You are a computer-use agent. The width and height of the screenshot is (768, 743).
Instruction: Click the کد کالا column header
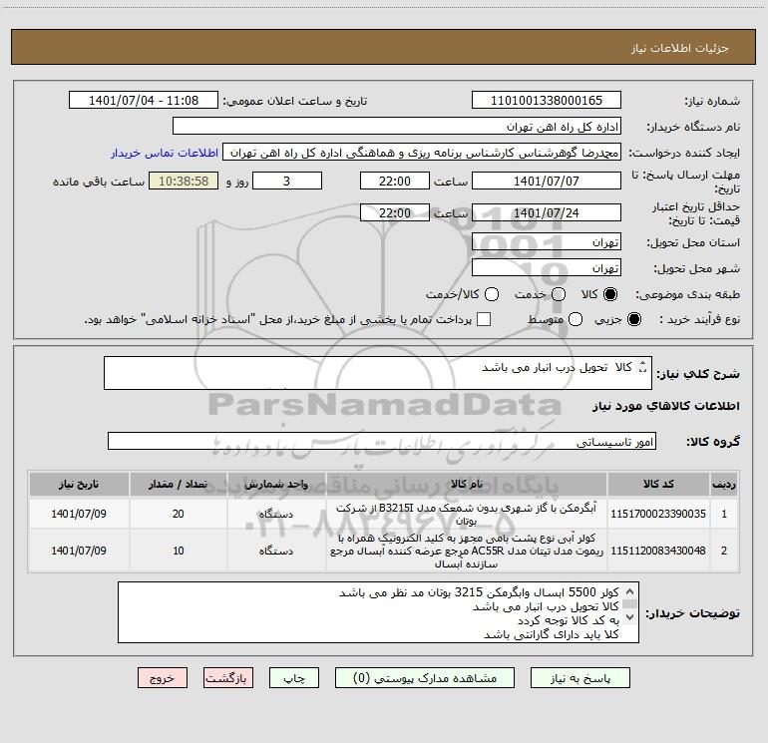pyautogui.click(x=658, y=484)
